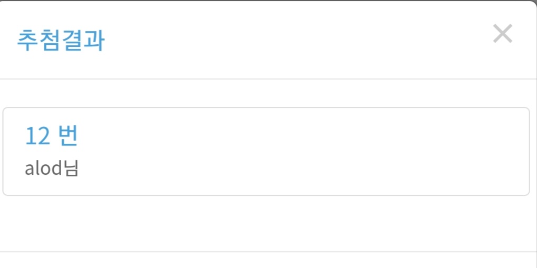This screenshot has width=537, height=268.
Task: Click the name alod님 under 12 번
Action: point(51,169)
